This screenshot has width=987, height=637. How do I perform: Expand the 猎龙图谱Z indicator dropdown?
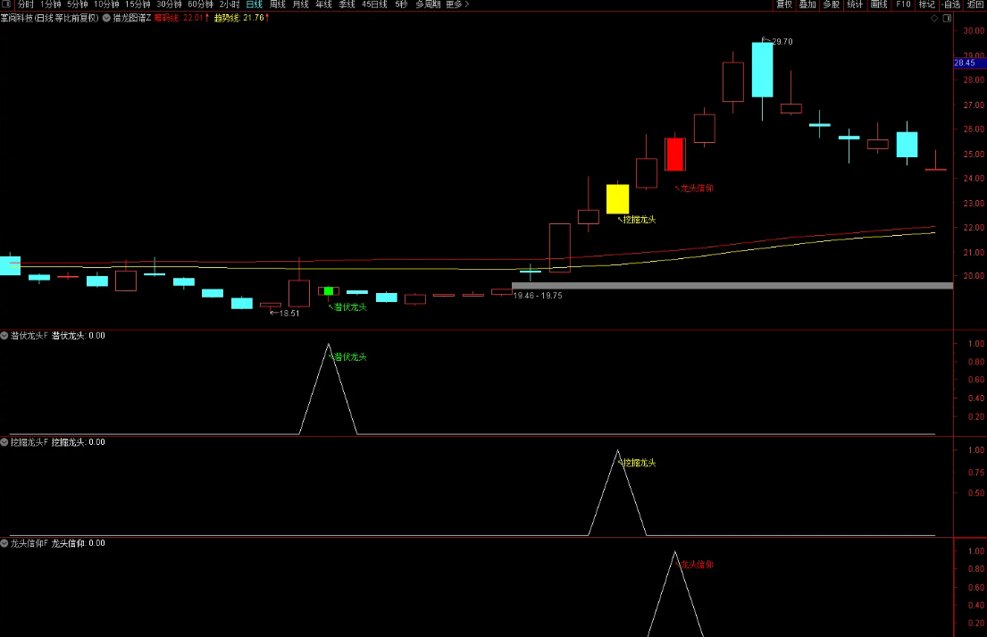pyautogui.click(x=107, y=17)
